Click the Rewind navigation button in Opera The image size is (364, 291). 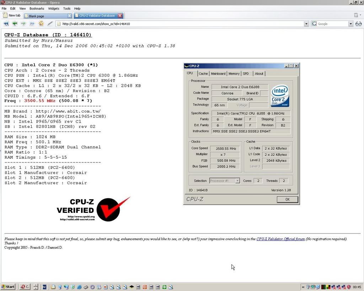tap(6, 23)
